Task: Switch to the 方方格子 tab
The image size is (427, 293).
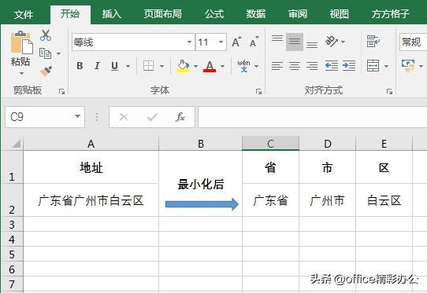Action: click(x=390, y=14)
